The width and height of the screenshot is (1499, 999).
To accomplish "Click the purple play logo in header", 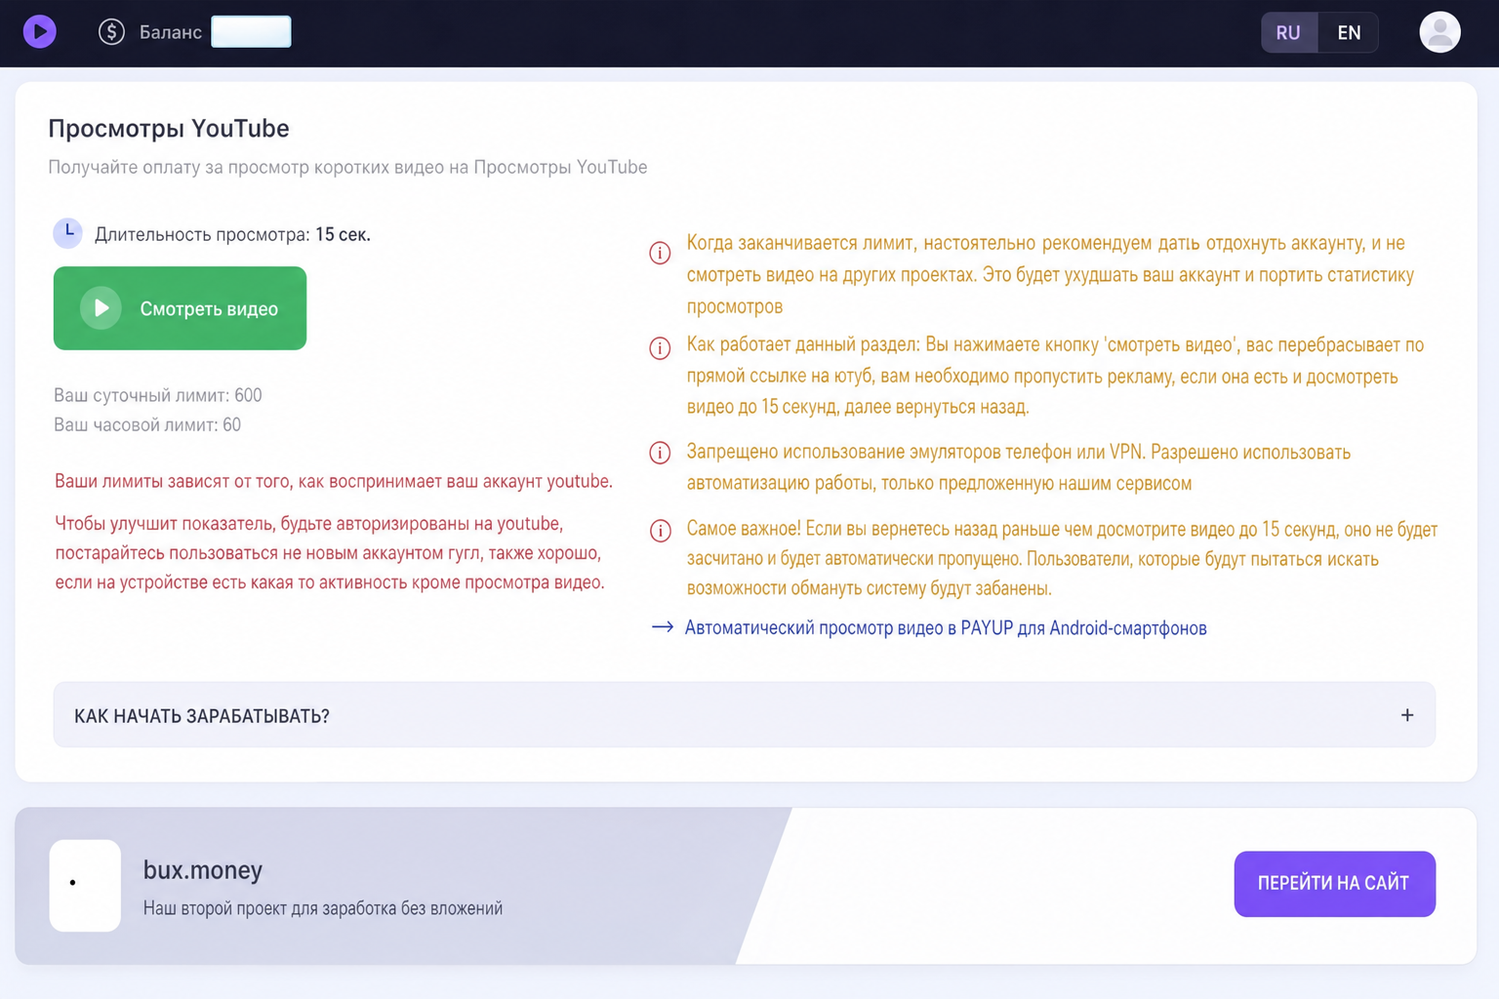I will [40, 32].
